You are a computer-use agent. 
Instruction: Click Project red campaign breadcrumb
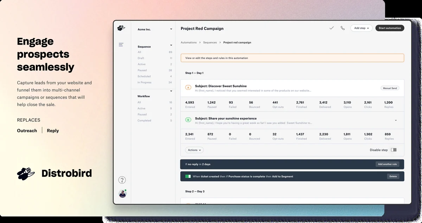pyautogui.click(x=237, y=42)
